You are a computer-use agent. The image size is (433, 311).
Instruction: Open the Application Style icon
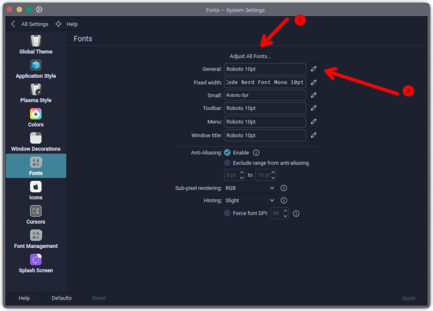point(36,65)
